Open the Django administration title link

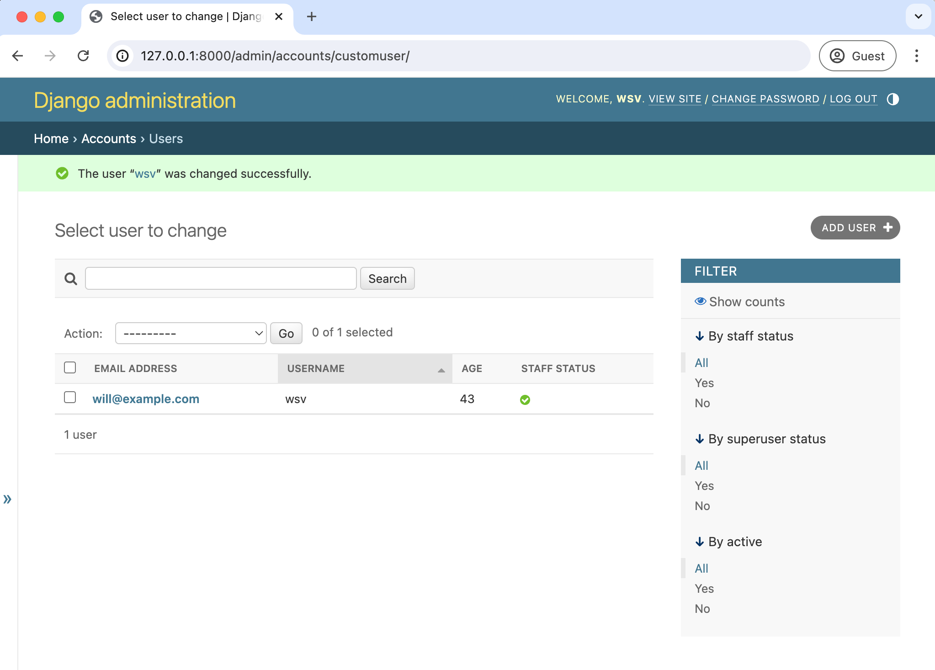click(135, 101)
